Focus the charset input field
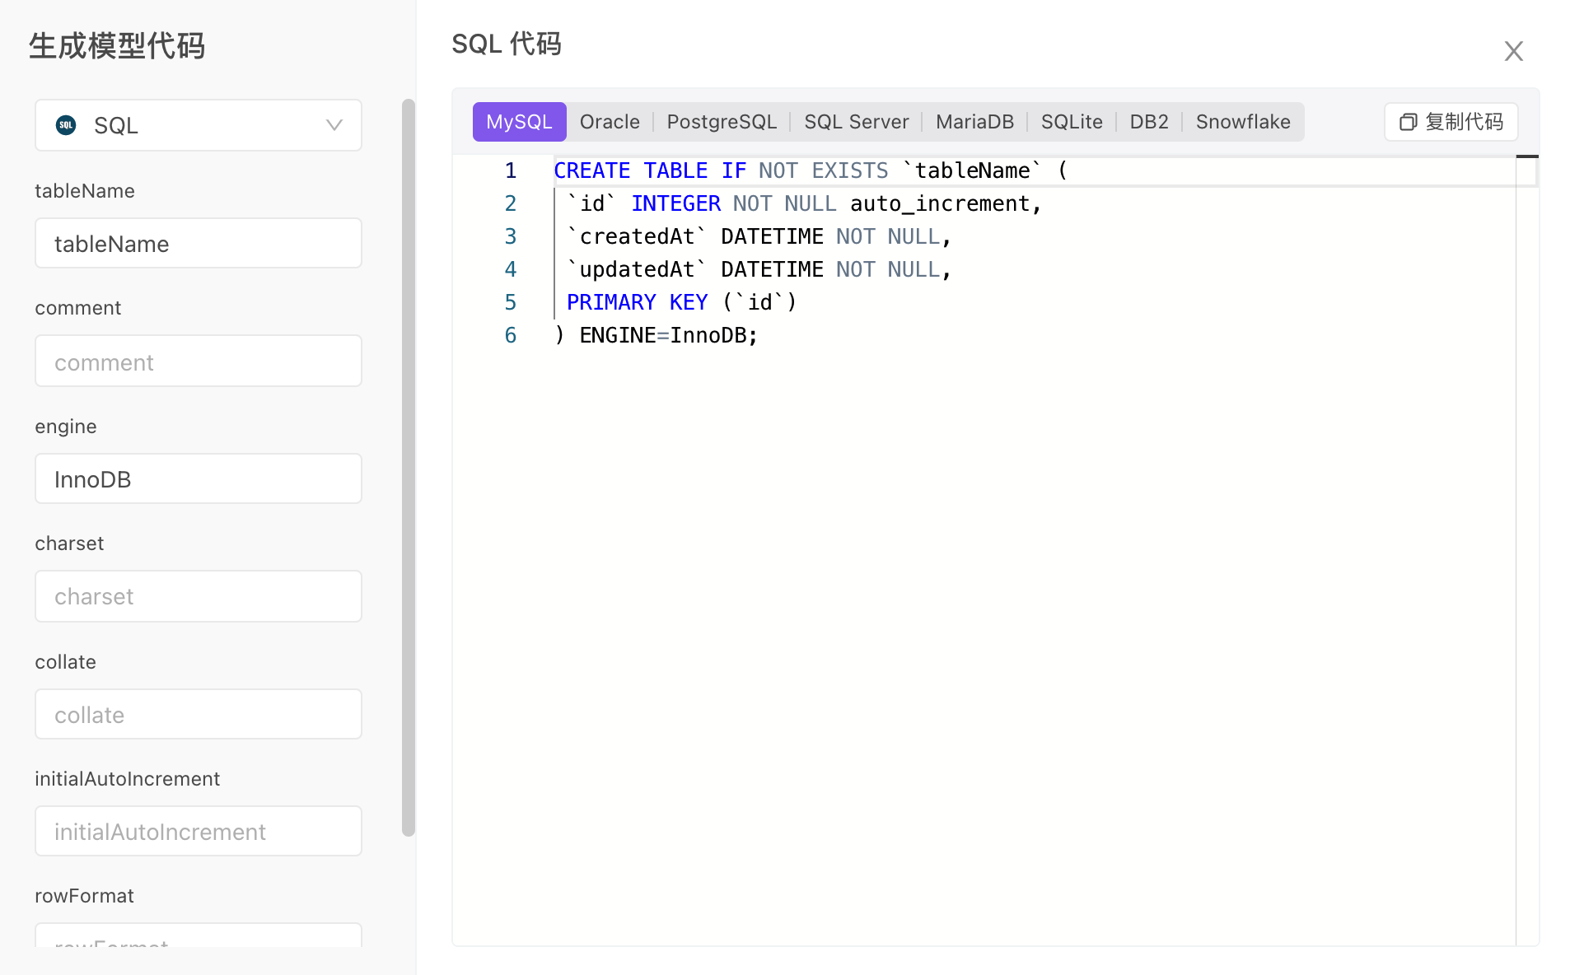This screenshot has height=975, width=1570. [199, 596]
